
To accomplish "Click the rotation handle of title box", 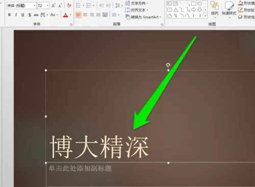I will [168, 65].
